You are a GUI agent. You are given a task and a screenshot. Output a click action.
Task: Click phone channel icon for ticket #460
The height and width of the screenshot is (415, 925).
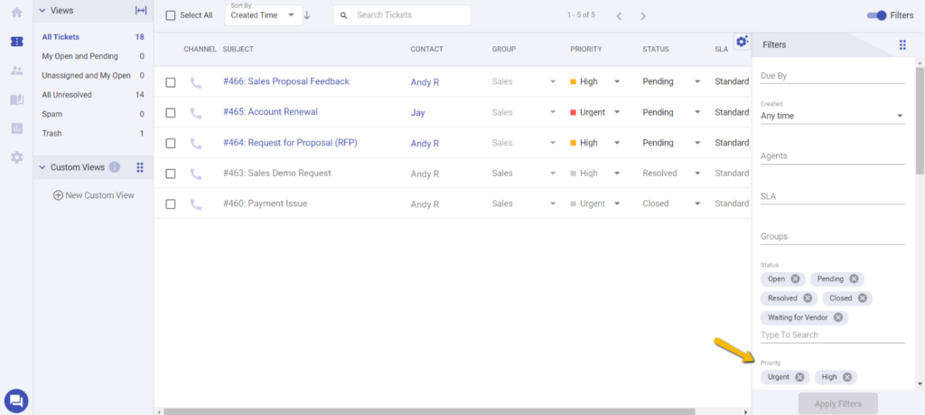tap(196, 204)
